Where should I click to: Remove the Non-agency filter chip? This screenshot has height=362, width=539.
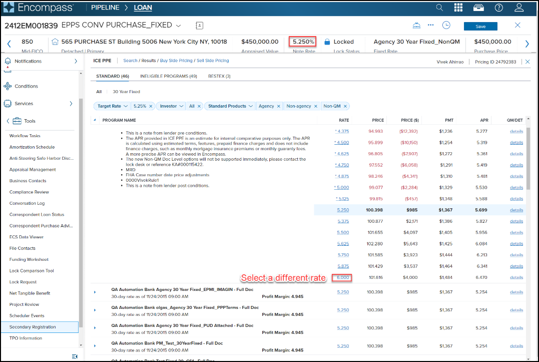[316, 106]
